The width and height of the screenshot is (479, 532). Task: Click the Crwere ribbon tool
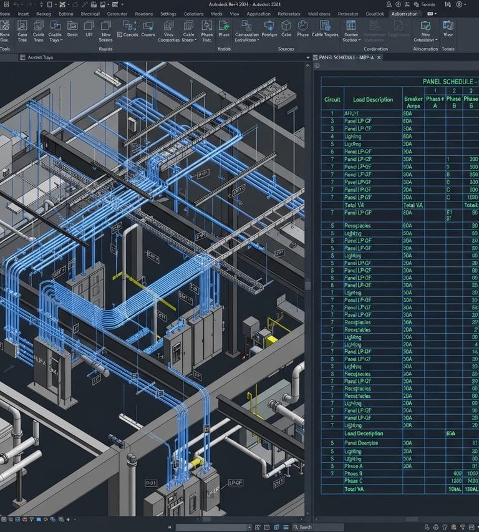(148, 29)
